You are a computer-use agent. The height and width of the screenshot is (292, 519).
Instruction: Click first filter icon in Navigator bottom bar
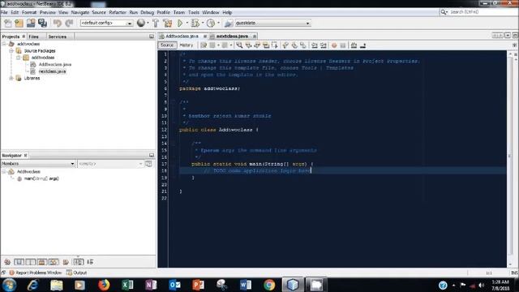[x=7, y=262]
